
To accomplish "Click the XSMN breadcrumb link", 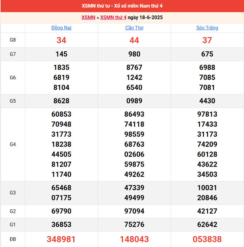I will [x=88, y=17].
